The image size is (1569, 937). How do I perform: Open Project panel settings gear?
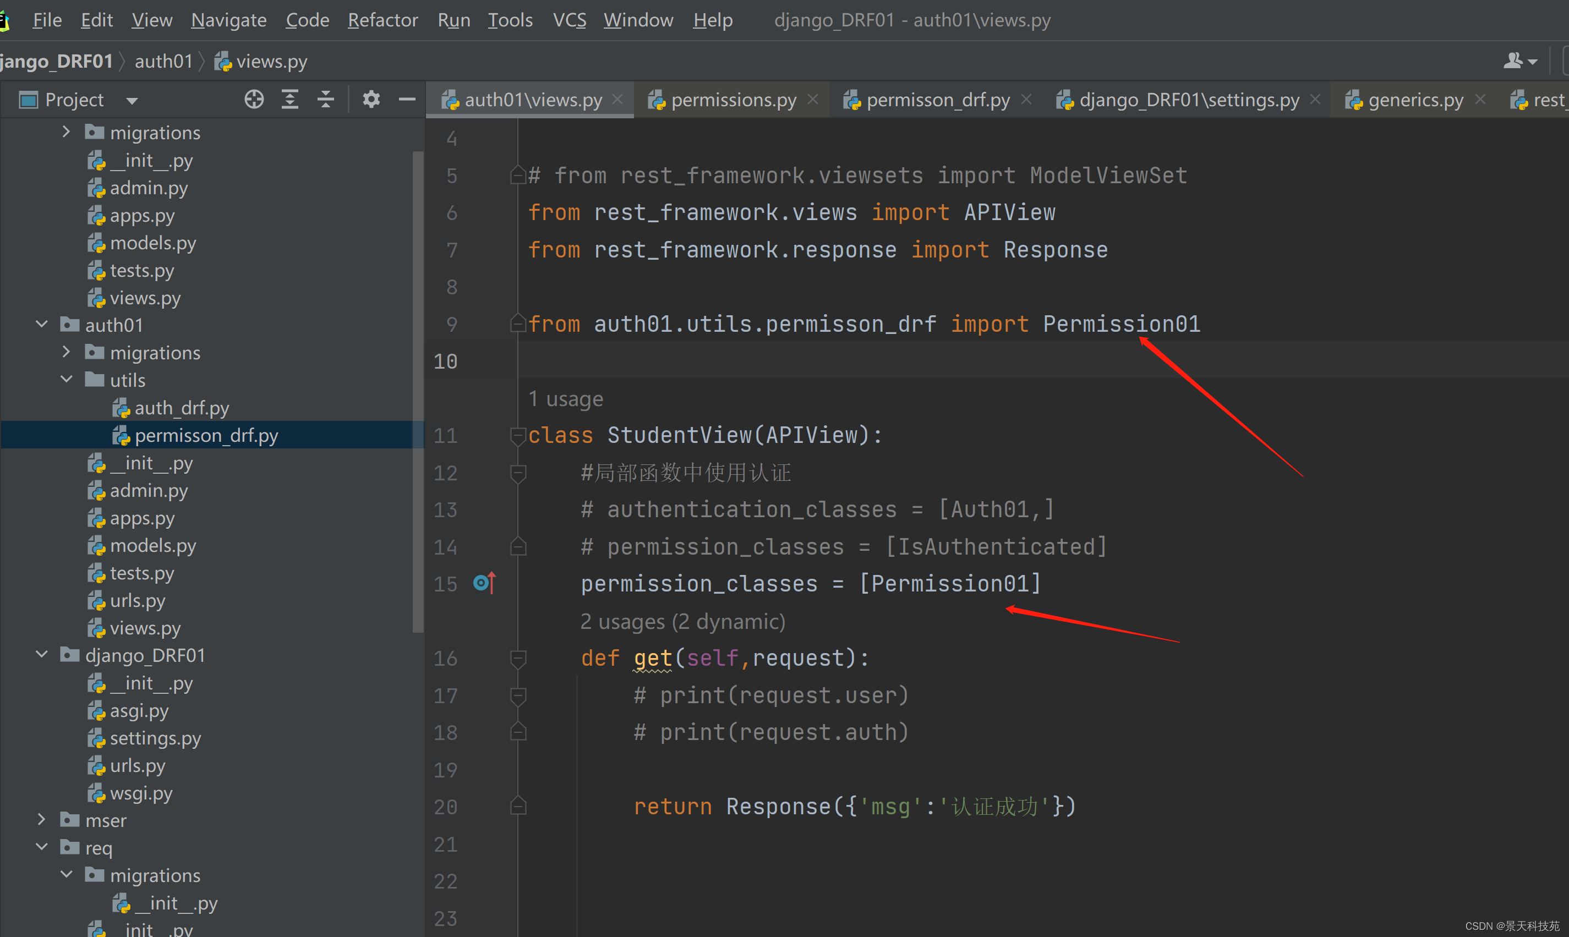coord(371,99)
